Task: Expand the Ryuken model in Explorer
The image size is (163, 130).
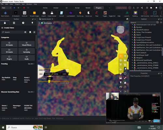Action: pos(132,27)
